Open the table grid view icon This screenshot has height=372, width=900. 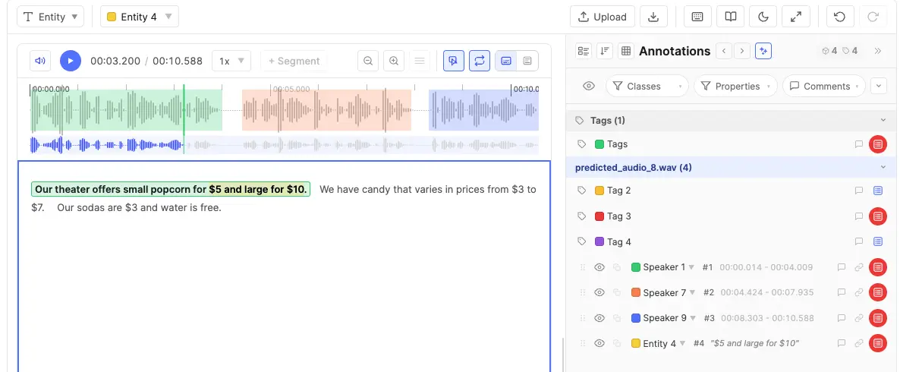click(626, 51)
